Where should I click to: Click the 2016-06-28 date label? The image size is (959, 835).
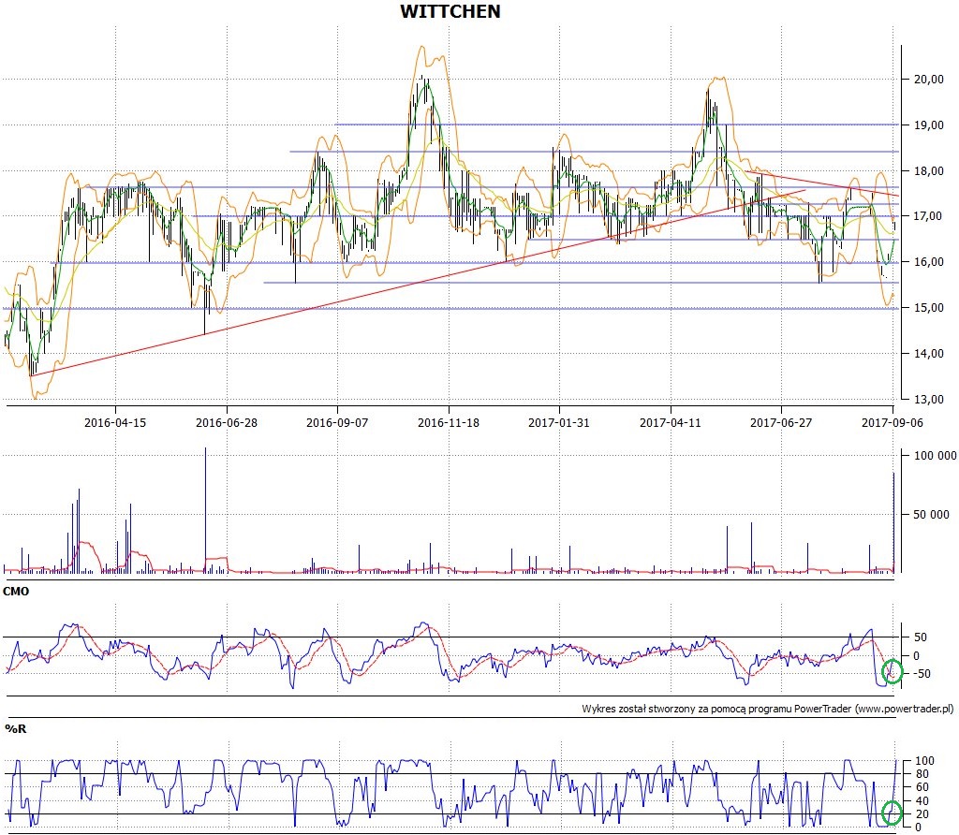227,422
